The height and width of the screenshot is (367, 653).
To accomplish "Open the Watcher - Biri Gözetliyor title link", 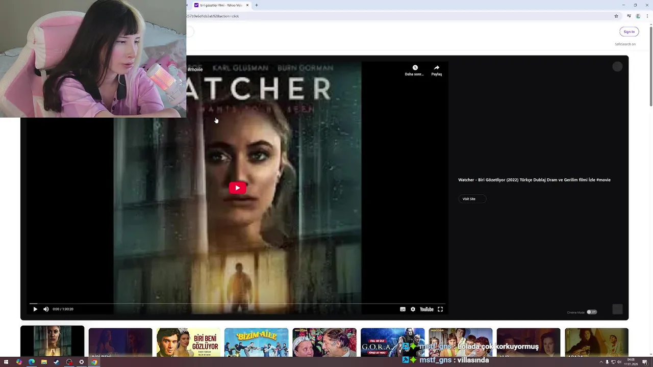I will (534, 180).
